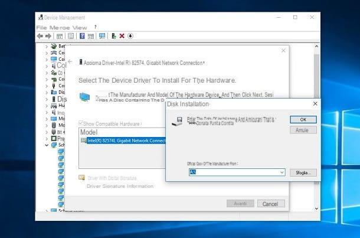Click the Forward arrow in the Device Management toolbar
This screenshot has width=360, height=238.
click(48, 36)
